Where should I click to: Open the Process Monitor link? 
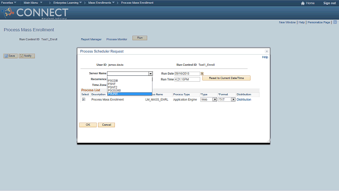tap(117, 39)
